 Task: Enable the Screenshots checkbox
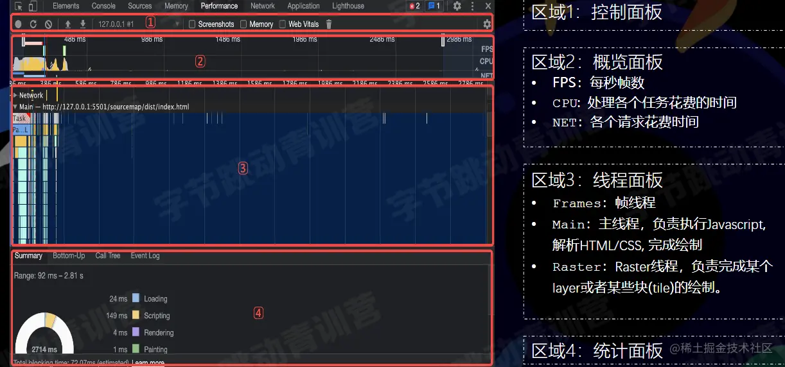tap(192, 24)
